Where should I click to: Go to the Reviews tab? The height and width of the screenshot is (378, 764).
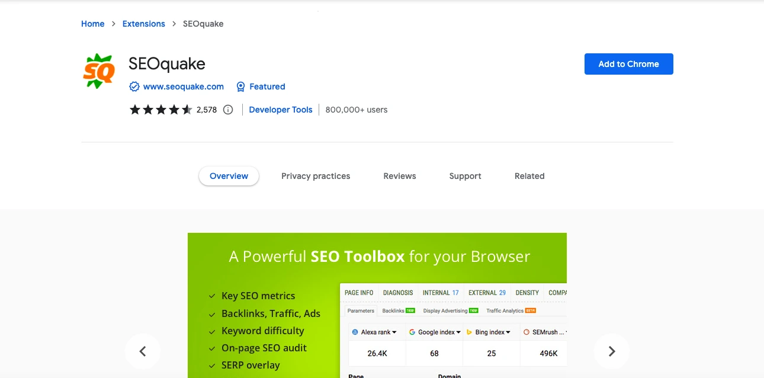coord(400,176)
